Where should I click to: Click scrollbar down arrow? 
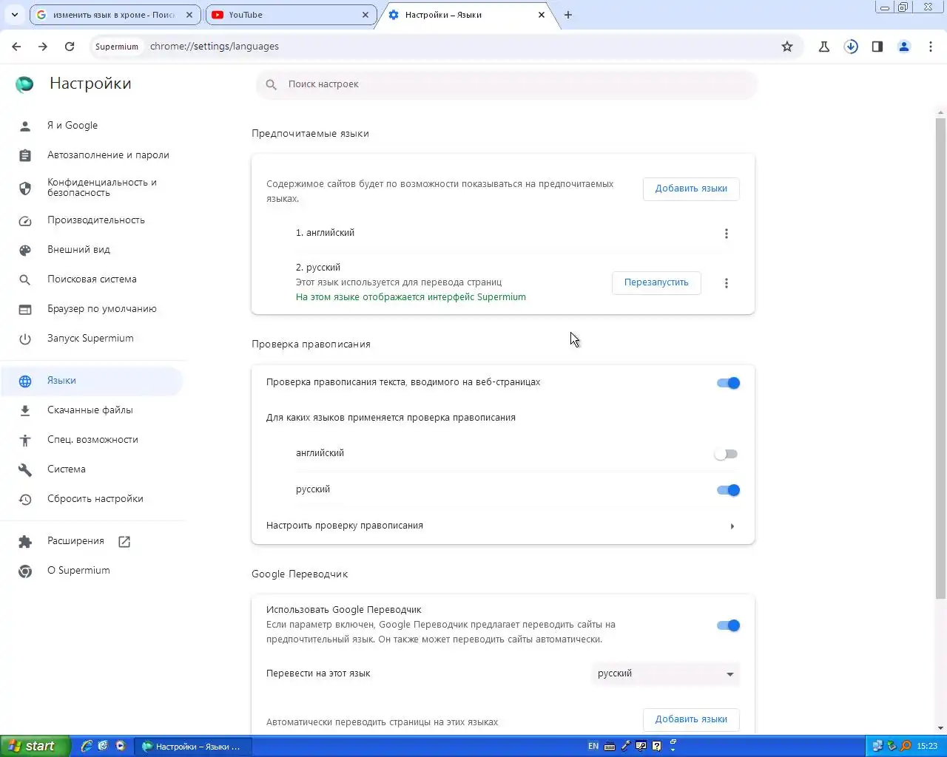point(941,728)
